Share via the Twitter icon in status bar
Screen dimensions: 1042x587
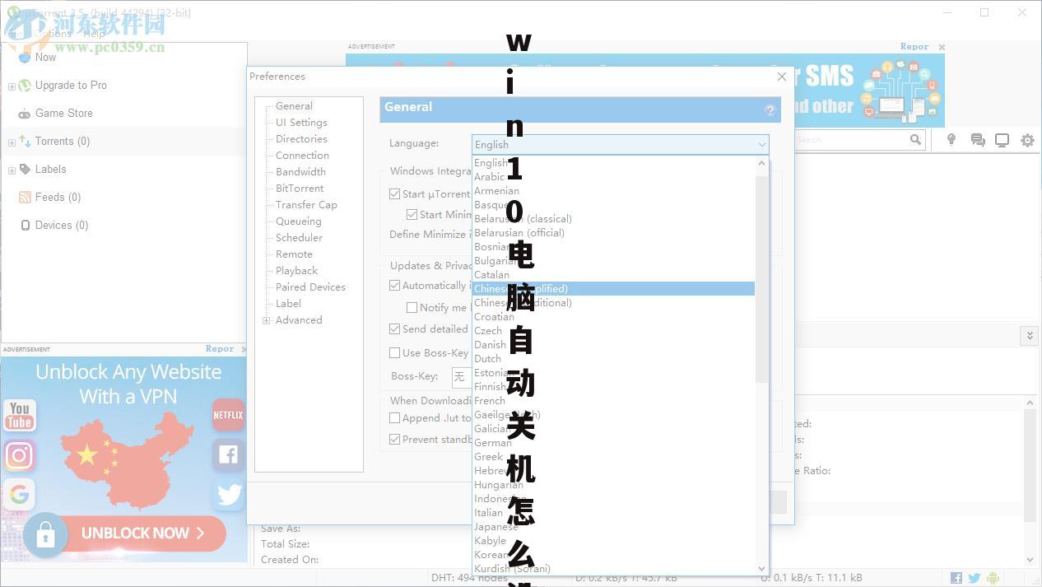click(x=973, y=578)
